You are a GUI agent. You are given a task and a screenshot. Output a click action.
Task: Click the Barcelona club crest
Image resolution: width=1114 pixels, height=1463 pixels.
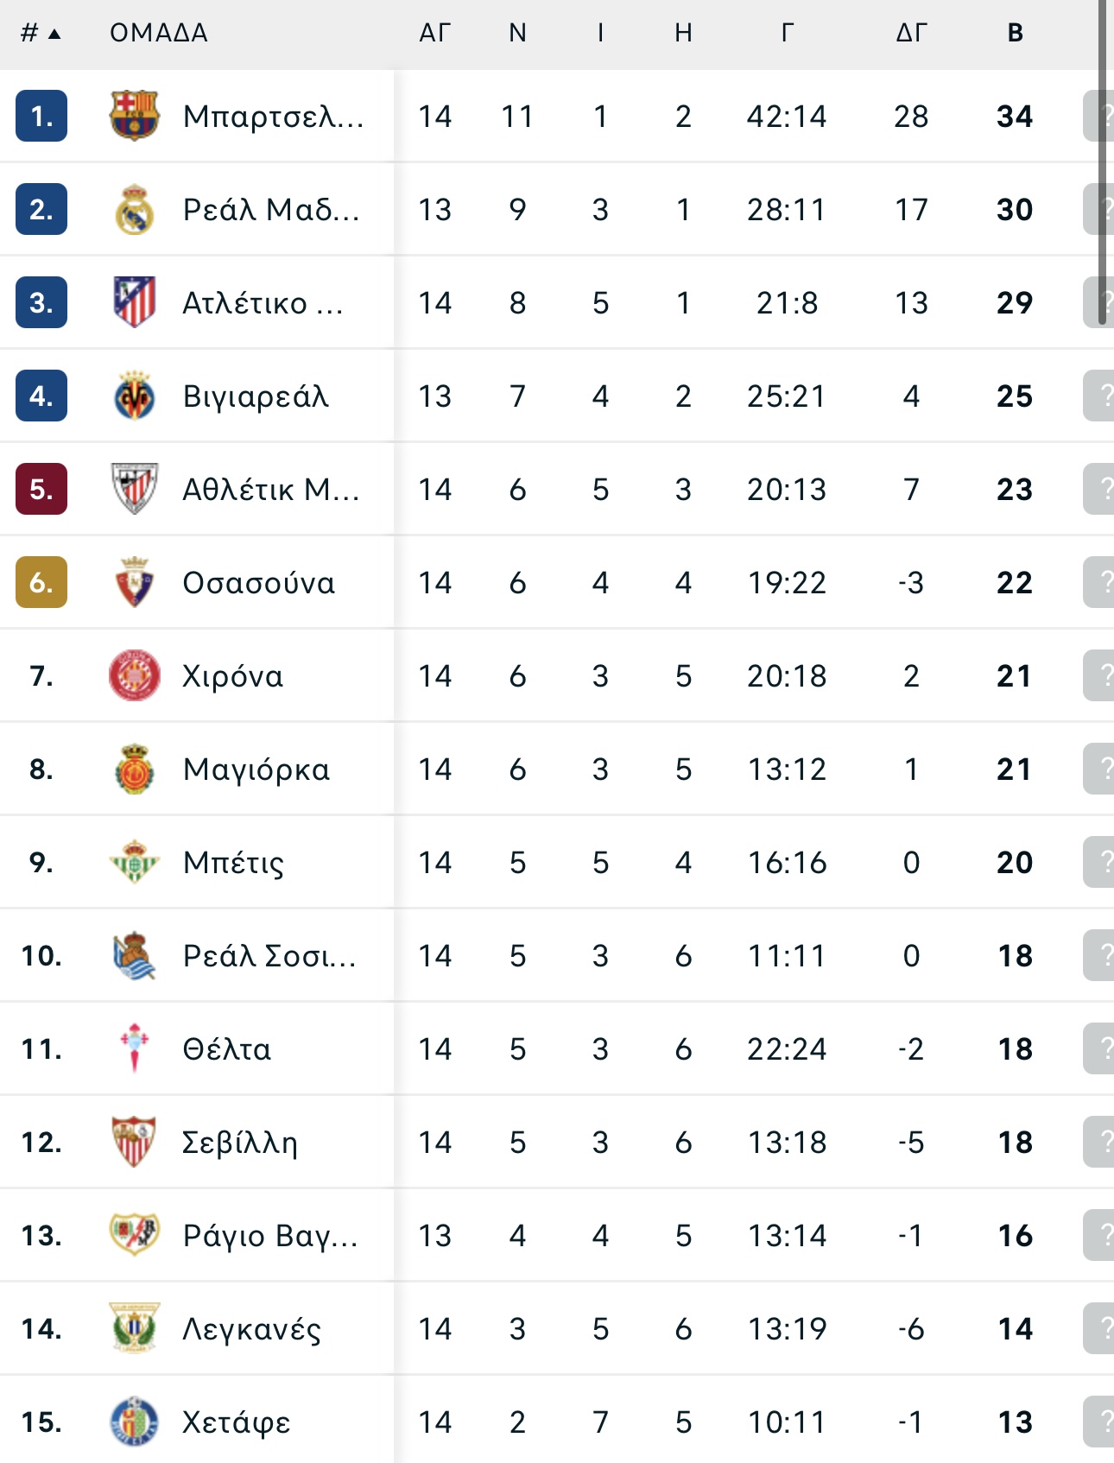tap(134, 116)
